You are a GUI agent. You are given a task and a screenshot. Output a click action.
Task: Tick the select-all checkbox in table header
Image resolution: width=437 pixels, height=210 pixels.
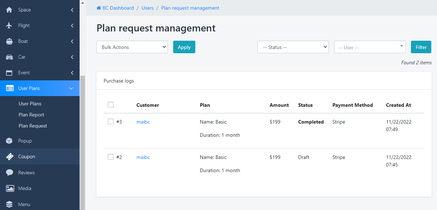click(111, 105)
